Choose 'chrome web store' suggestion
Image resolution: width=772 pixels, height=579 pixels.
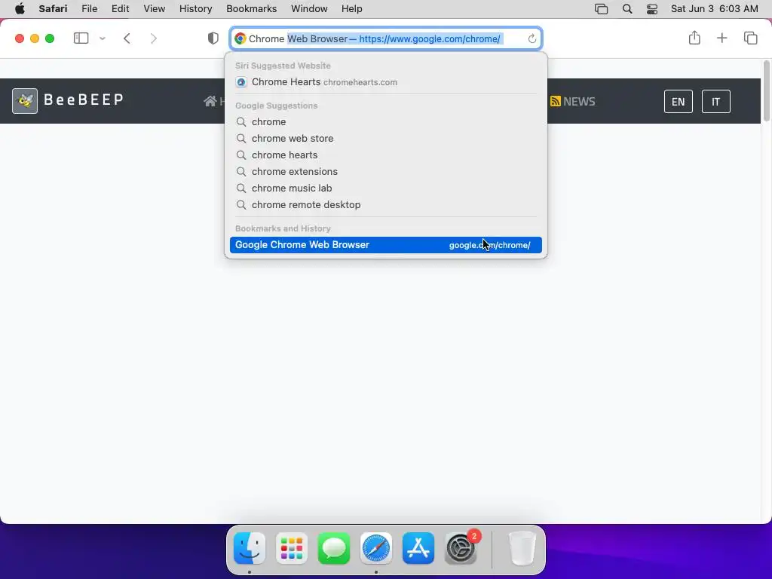tap(386, 139)
